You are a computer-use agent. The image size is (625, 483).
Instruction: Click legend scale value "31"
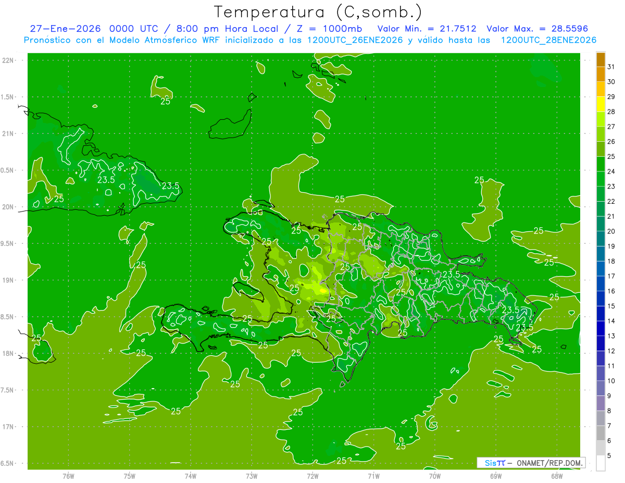tap(611, 67)
